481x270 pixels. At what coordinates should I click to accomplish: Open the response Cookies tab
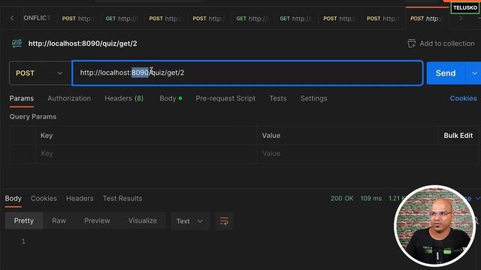(x=44, y=198)
